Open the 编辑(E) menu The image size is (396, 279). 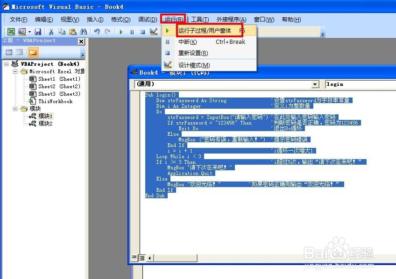[x=44, y=20]
